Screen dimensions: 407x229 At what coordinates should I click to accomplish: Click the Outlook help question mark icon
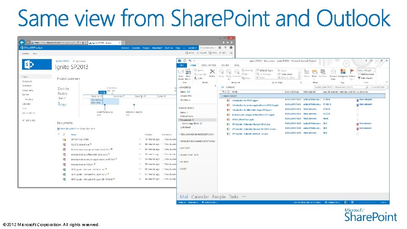(366, 61)
